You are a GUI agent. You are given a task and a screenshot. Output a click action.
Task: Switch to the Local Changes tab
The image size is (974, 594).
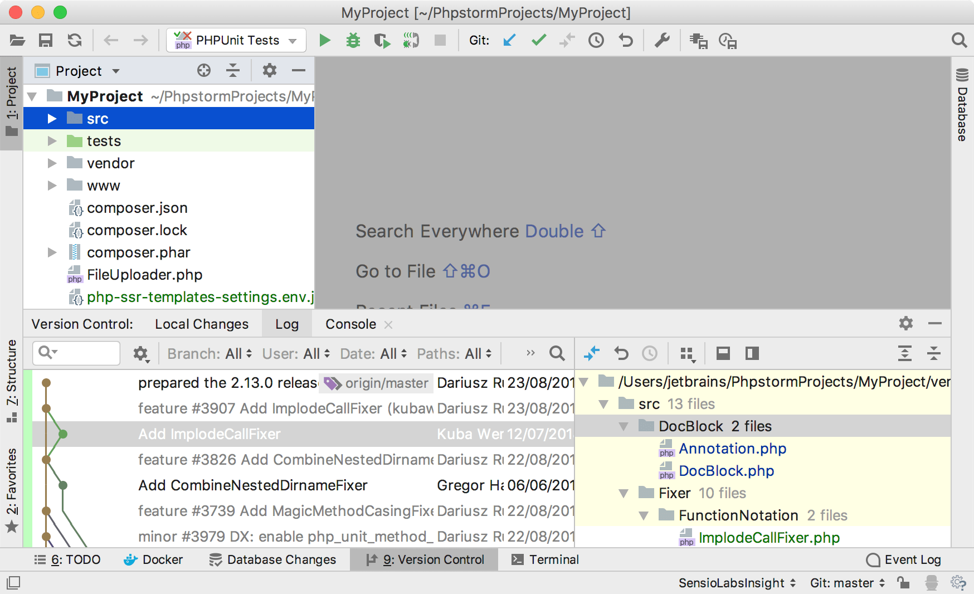coord(202,324)
